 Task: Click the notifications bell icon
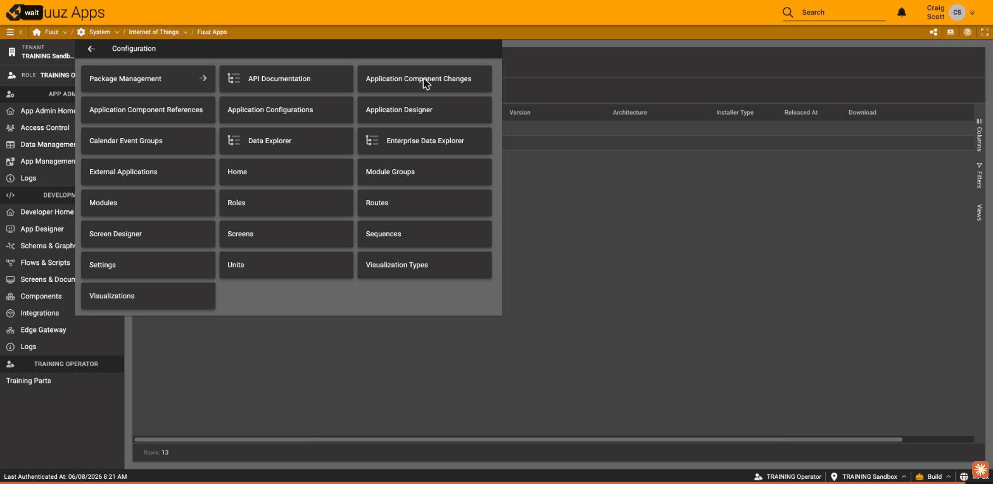[902, 12]
